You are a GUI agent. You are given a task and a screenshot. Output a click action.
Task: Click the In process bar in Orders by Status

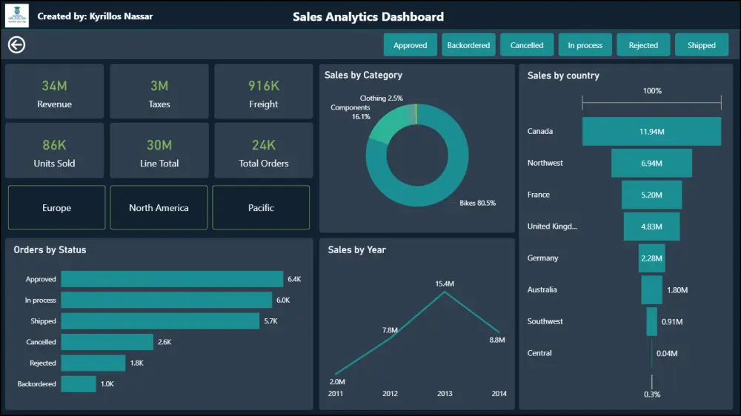pos(166,300)
